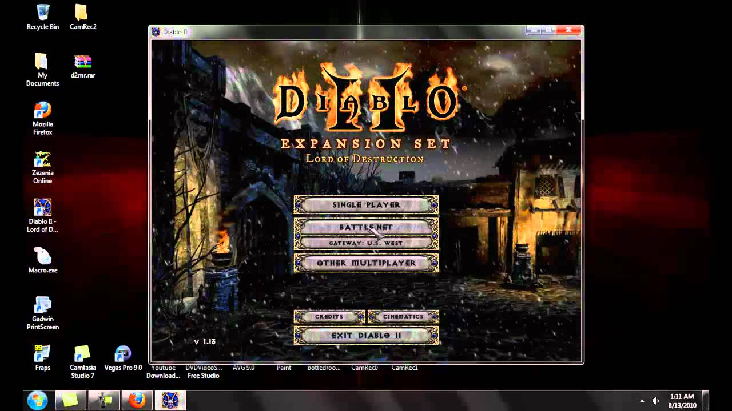Open the Firefox taskbar icon
Viewport: 732px width, 411px height.
(x=137, y=400)
